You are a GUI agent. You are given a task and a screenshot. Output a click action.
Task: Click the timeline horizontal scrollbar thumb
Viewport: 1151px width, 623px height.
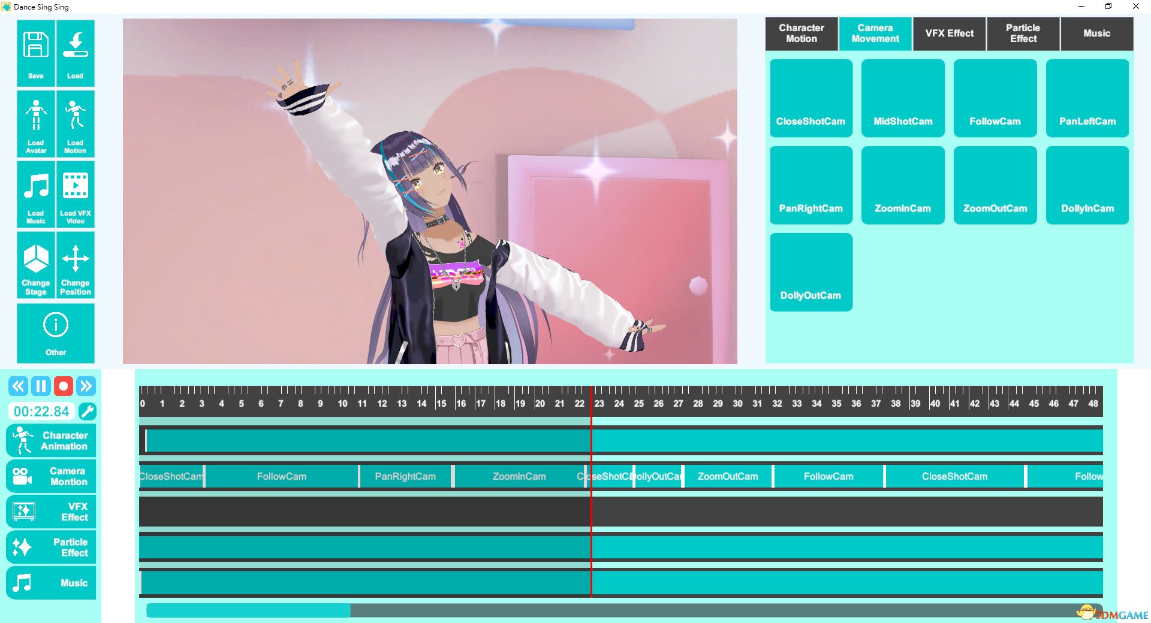pyautogui.click(x=248, y=610)
